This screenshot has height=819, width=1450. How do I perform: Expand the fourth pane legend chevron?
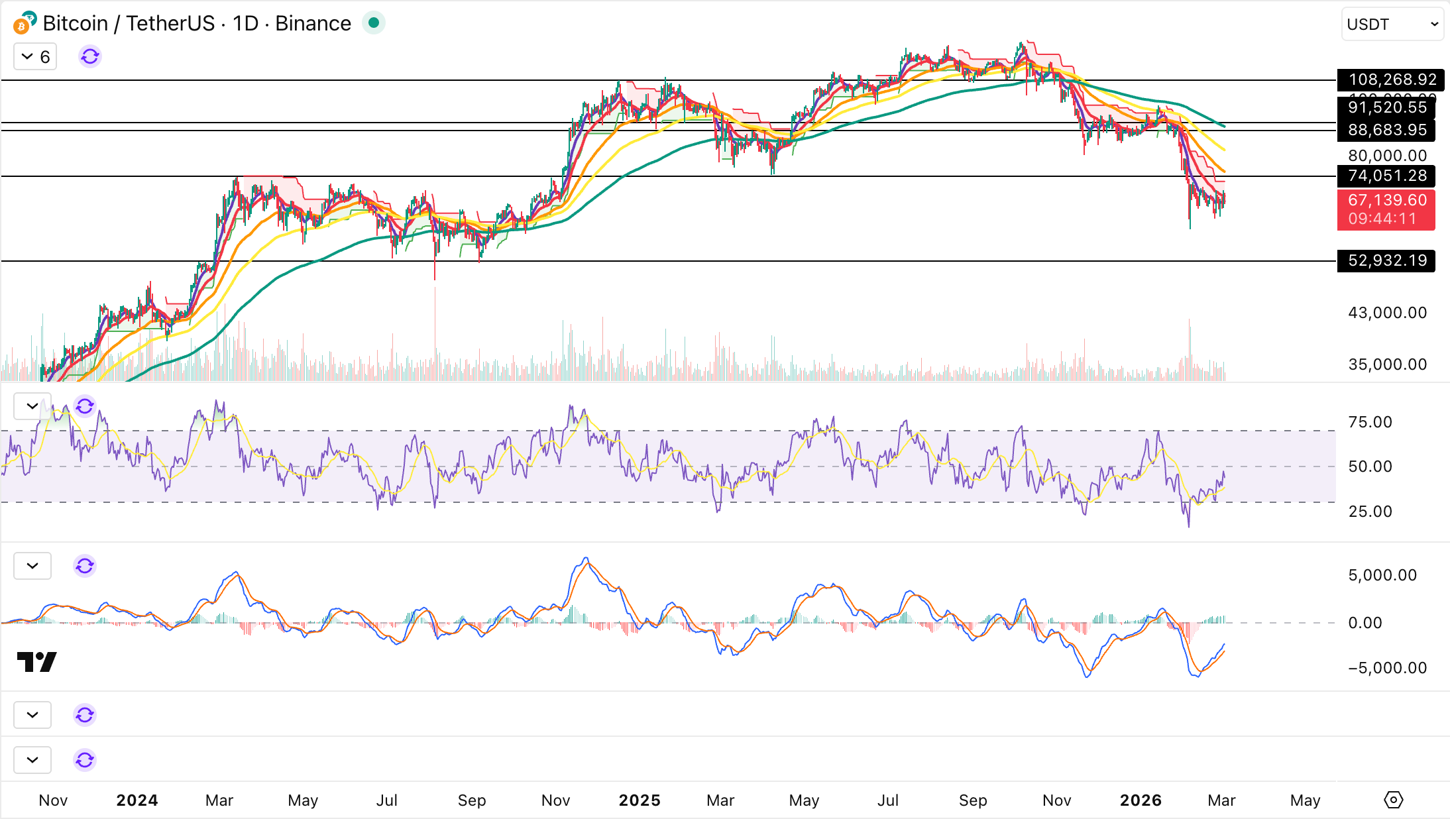[x=32, y=715]
